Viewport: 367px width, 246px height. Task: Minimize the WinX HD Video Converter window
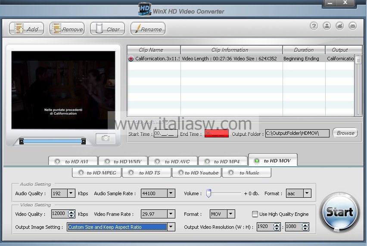point(330,3)
